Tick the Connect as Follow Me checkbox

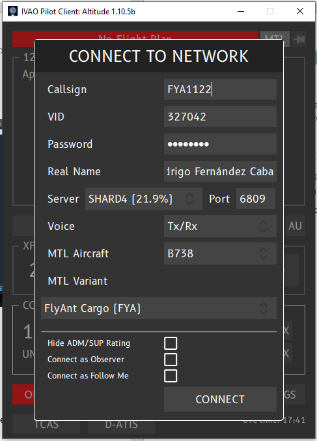click(171, 376)
